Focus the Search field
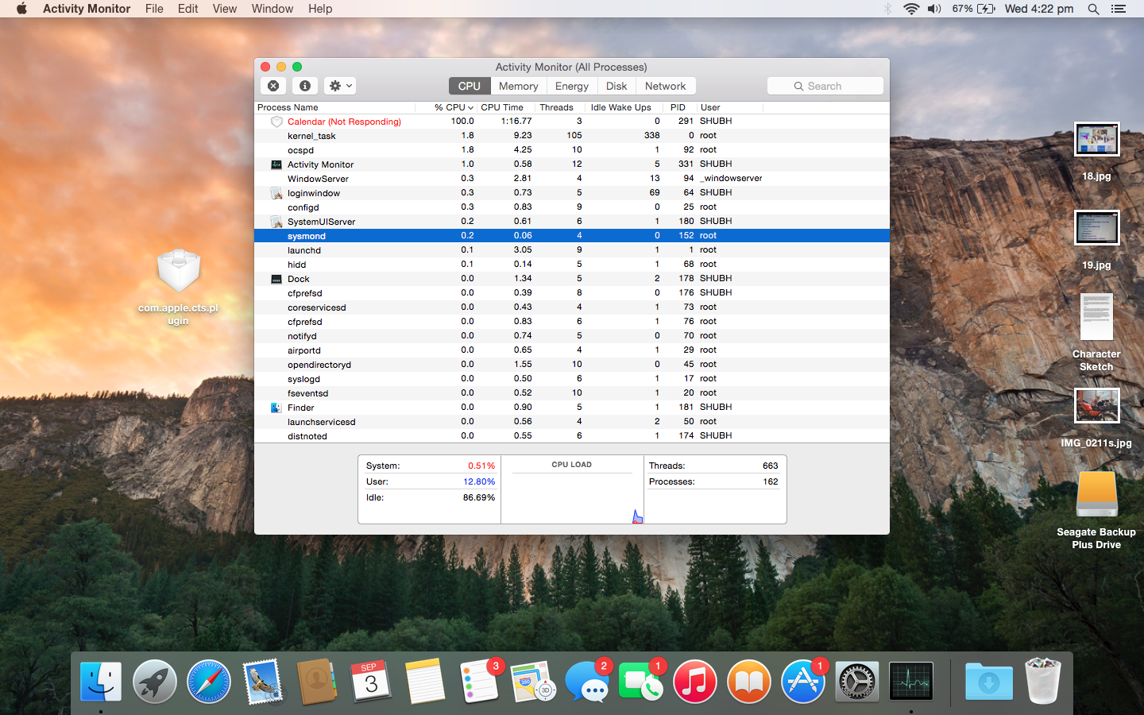 point(825,86)
